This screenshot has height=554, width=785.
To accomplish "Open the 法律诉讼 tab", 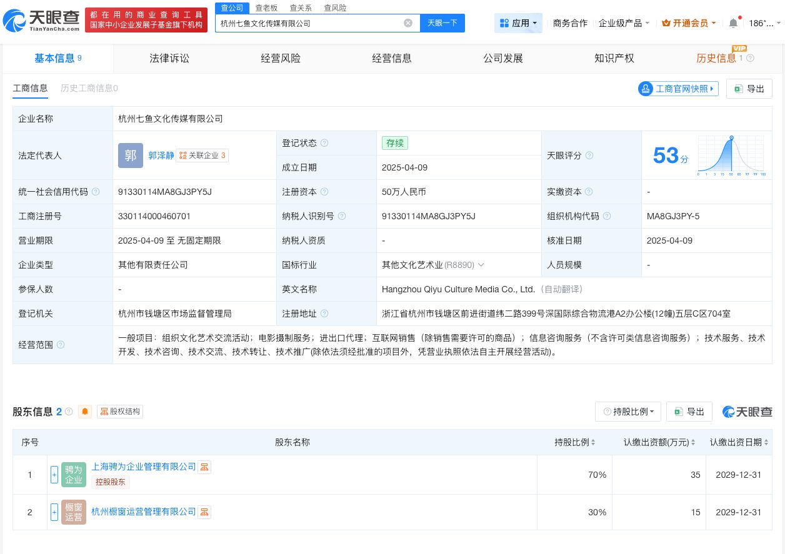I will (169, 58).
